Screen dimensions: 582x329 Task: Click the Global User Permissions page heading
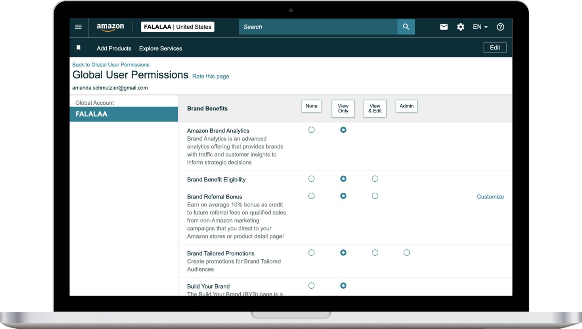[x=130, y=75]
